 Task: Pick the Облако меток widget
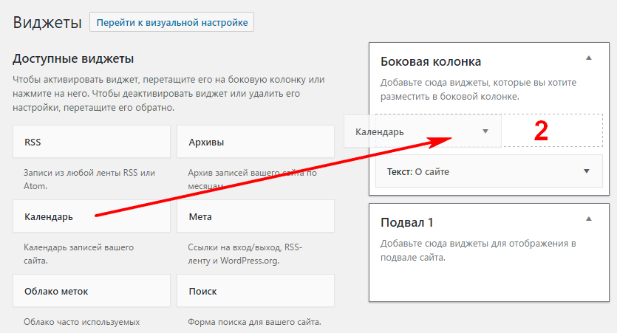pos(91,291)
